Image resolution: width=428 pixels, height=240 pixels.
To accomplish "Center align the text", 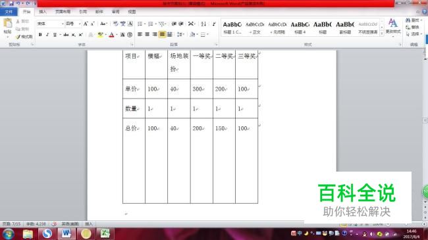I will tap(147, 34).
